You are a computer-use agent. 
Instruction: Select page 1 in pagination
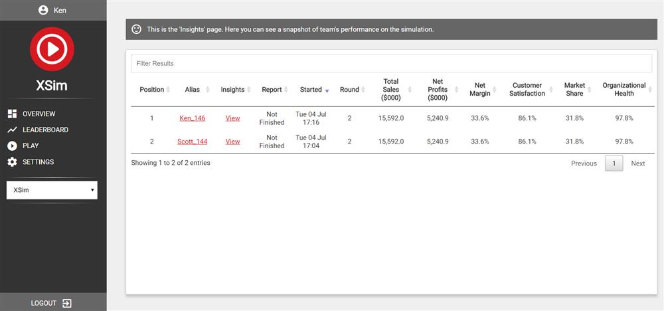coord(614,163)
